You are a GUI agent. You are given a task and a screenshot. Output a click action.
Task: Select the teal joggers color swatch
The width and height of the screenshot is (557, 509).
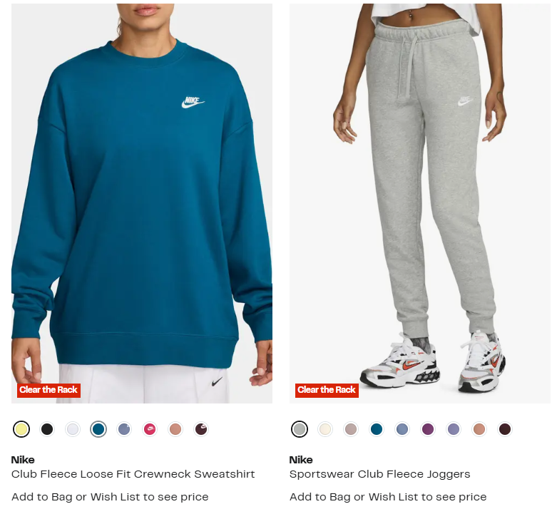point(377,429)
